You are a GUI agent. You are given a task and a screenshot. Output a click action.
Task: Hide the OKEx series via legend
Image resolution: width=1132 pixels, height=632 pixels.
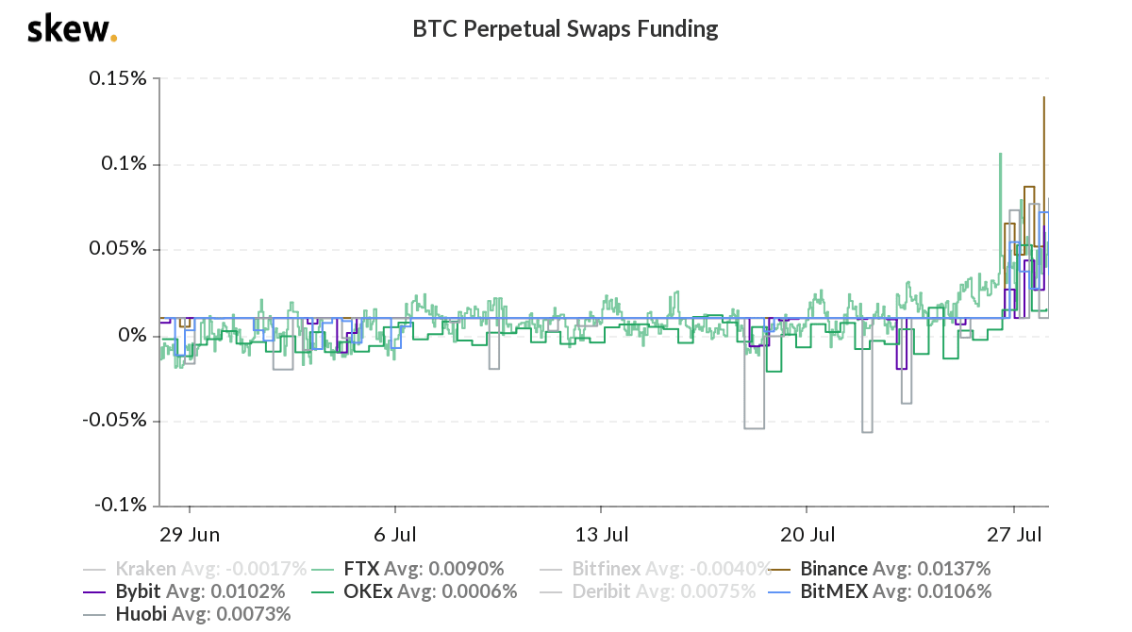click(413, 592)
